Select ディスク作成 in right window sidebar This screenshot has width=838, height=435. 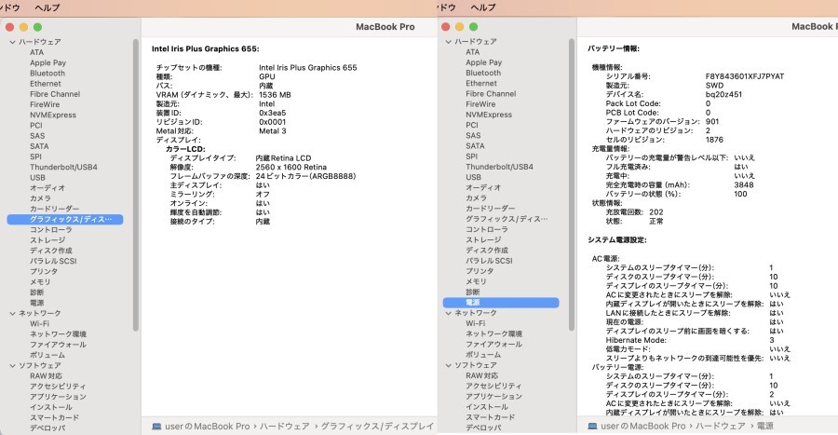coord(487,250)
